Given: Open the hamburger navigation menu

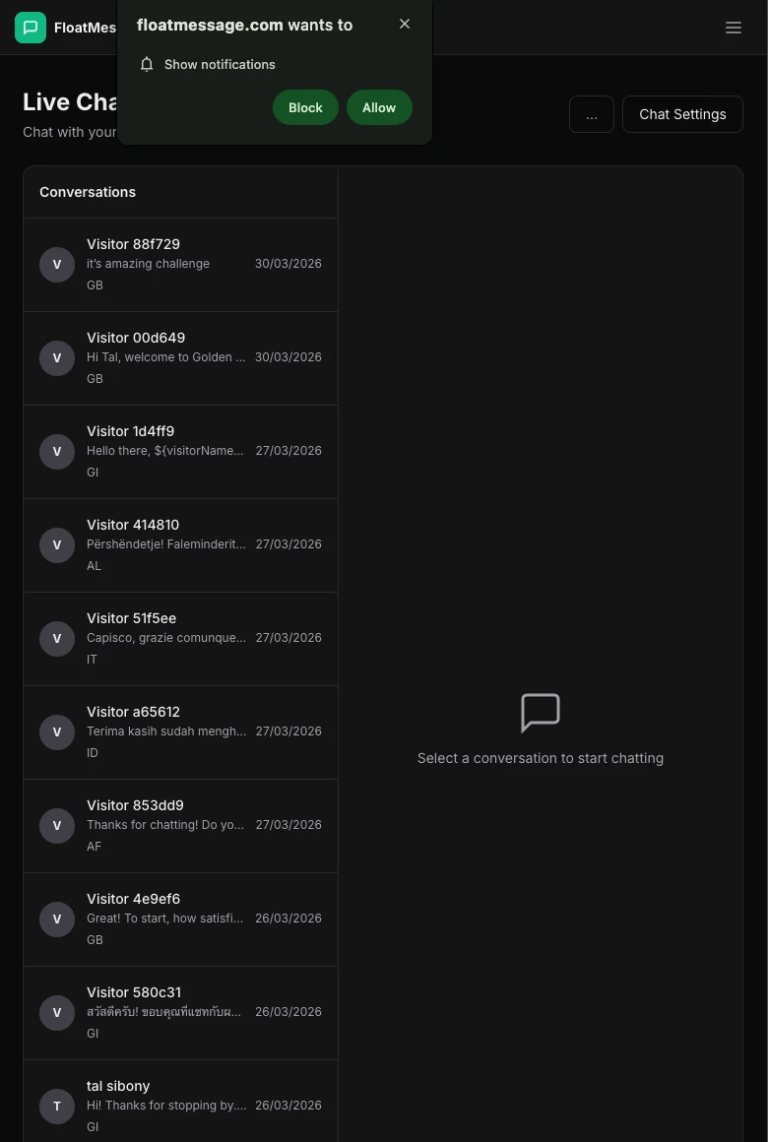Looking at the screenshot, I should pos(734,28).
